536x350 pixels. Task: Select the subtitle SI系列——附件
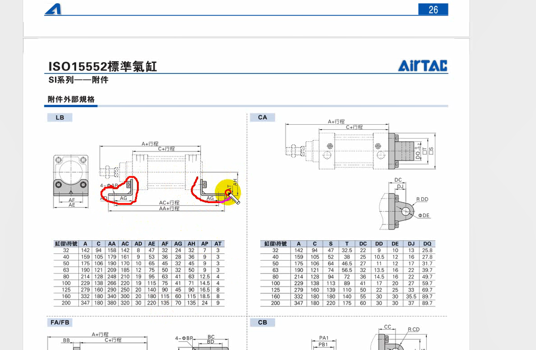pos(78,80)
